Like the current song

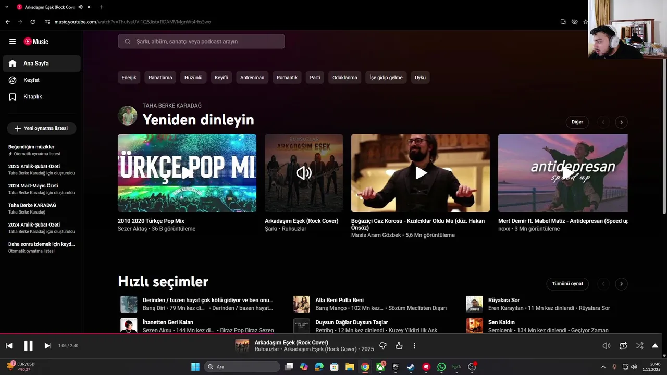pos(399,346)
